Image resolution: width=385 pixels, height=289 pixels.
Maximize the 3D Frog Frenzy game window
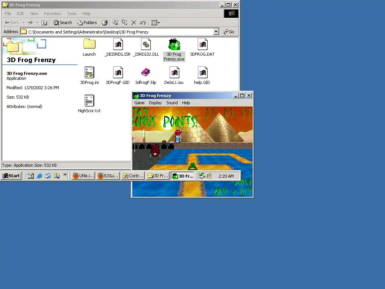coord(242,96)
